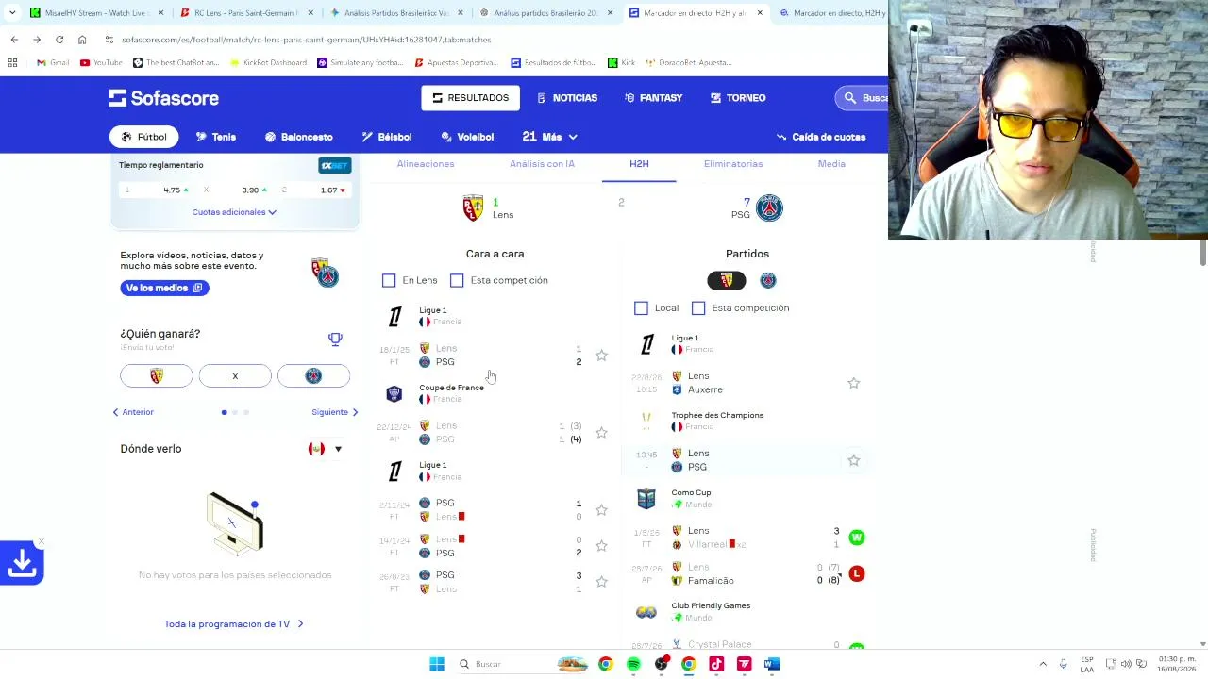Open Coupe de France competition logo

pyautogui.click(x=394, y=393)
